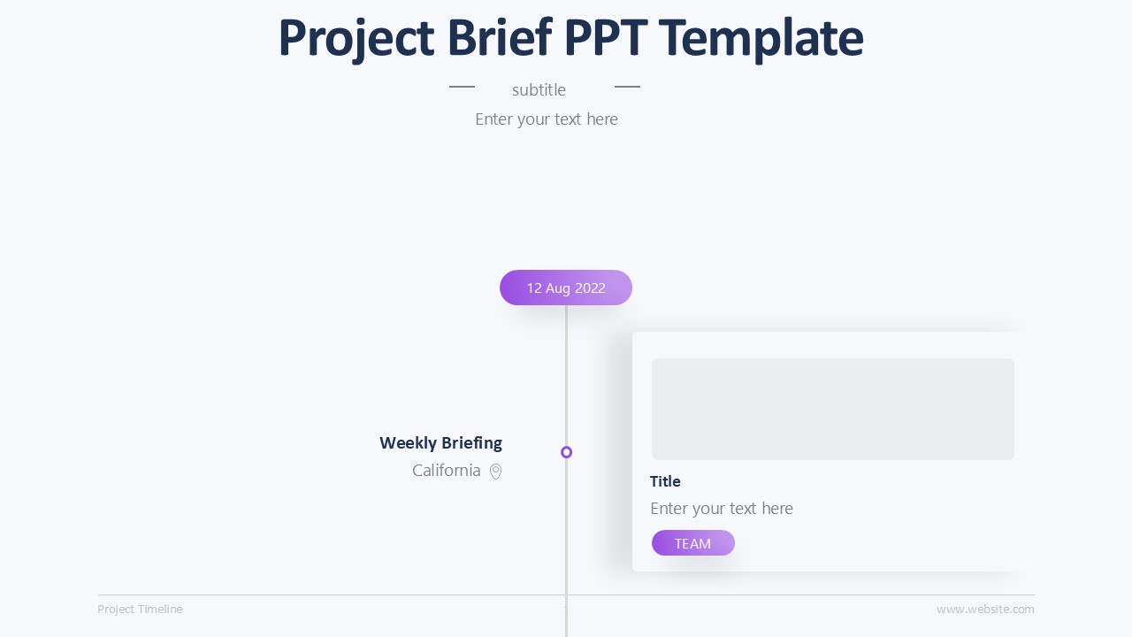Click the location pin icon beside California
Screen dimensions: 1132x637
[x=495, y=472]
